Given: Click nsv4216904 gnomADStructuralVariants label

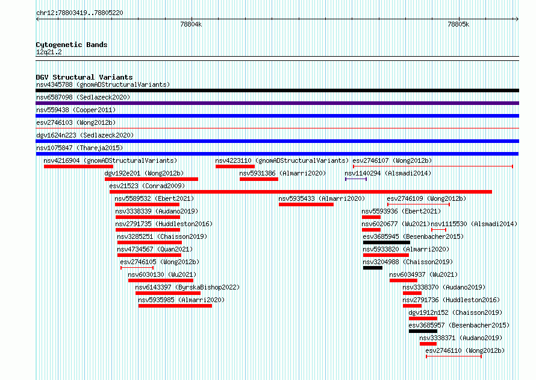Looking at the screenshot, I should (x=110, y=160).
